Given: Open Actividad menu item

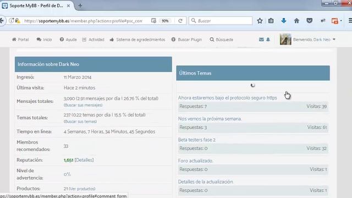Looking at the screenshot, I should click(x=94, y=40).
